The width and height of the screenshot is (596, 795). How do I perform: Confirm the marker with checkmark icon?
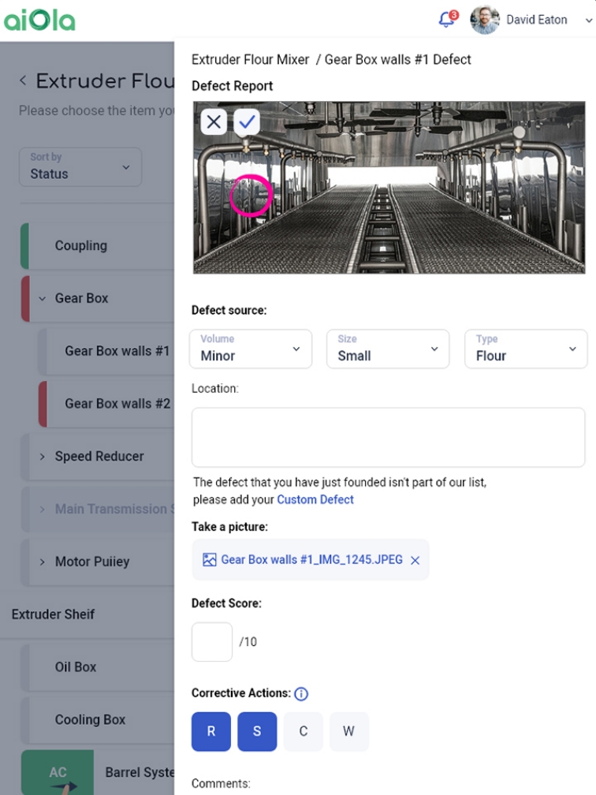click(247, 121)
